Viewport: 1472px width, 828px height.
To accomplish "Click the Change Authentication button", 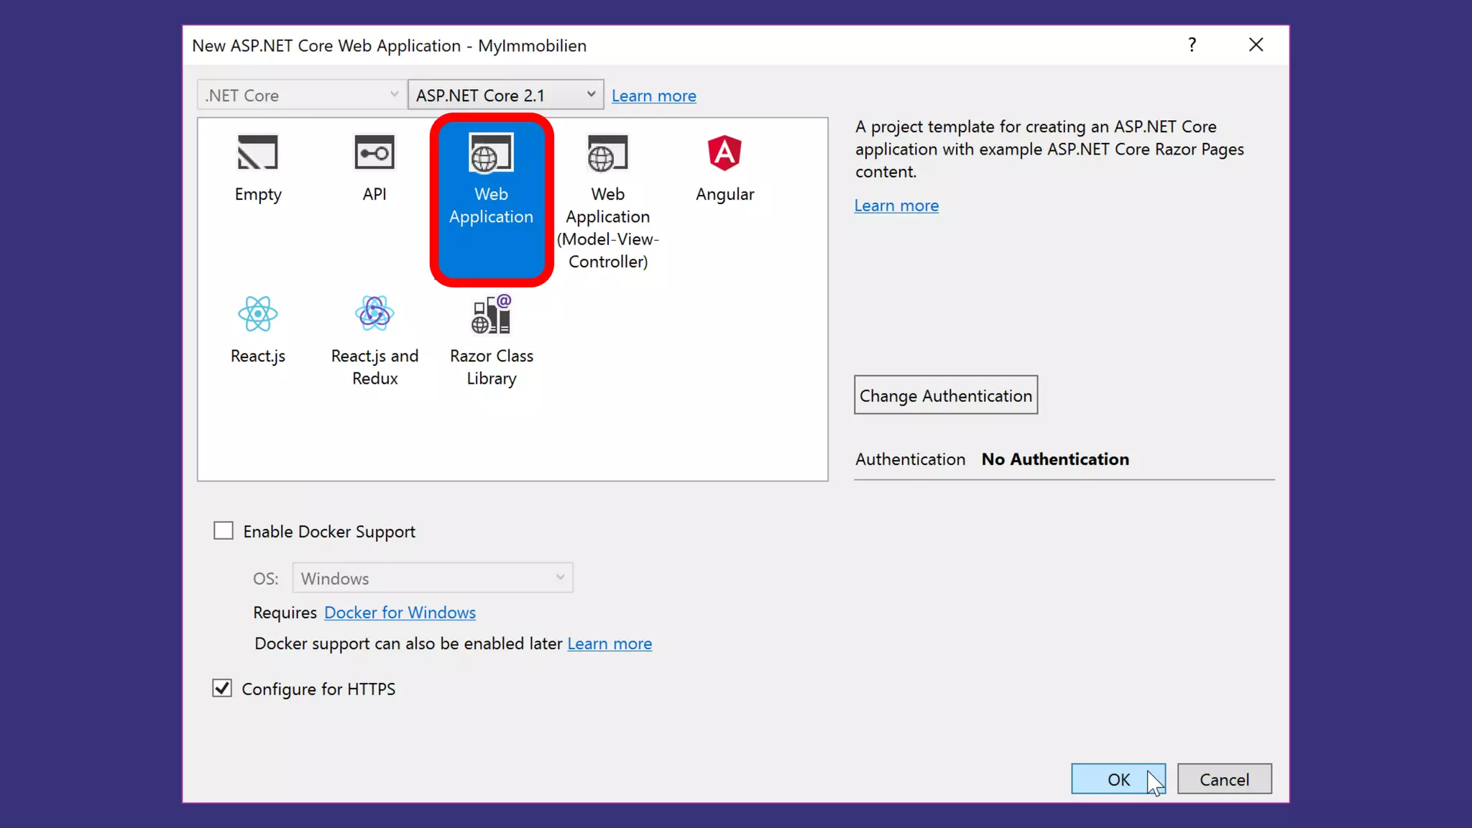I will [945, 395].
